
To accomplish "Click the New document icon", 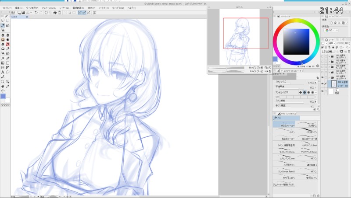I will pos(19,13).
